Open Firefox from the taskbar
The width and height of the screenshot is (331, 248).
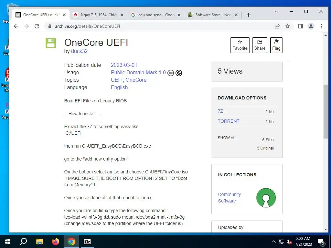pyautogui.click(x=56, y=242)
